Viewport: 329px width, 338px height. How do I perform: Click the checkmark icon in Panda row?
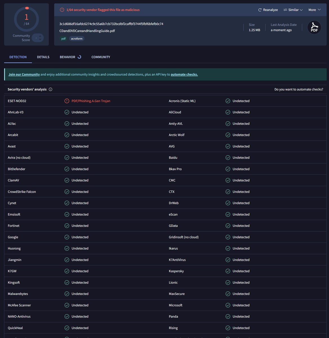228,316
